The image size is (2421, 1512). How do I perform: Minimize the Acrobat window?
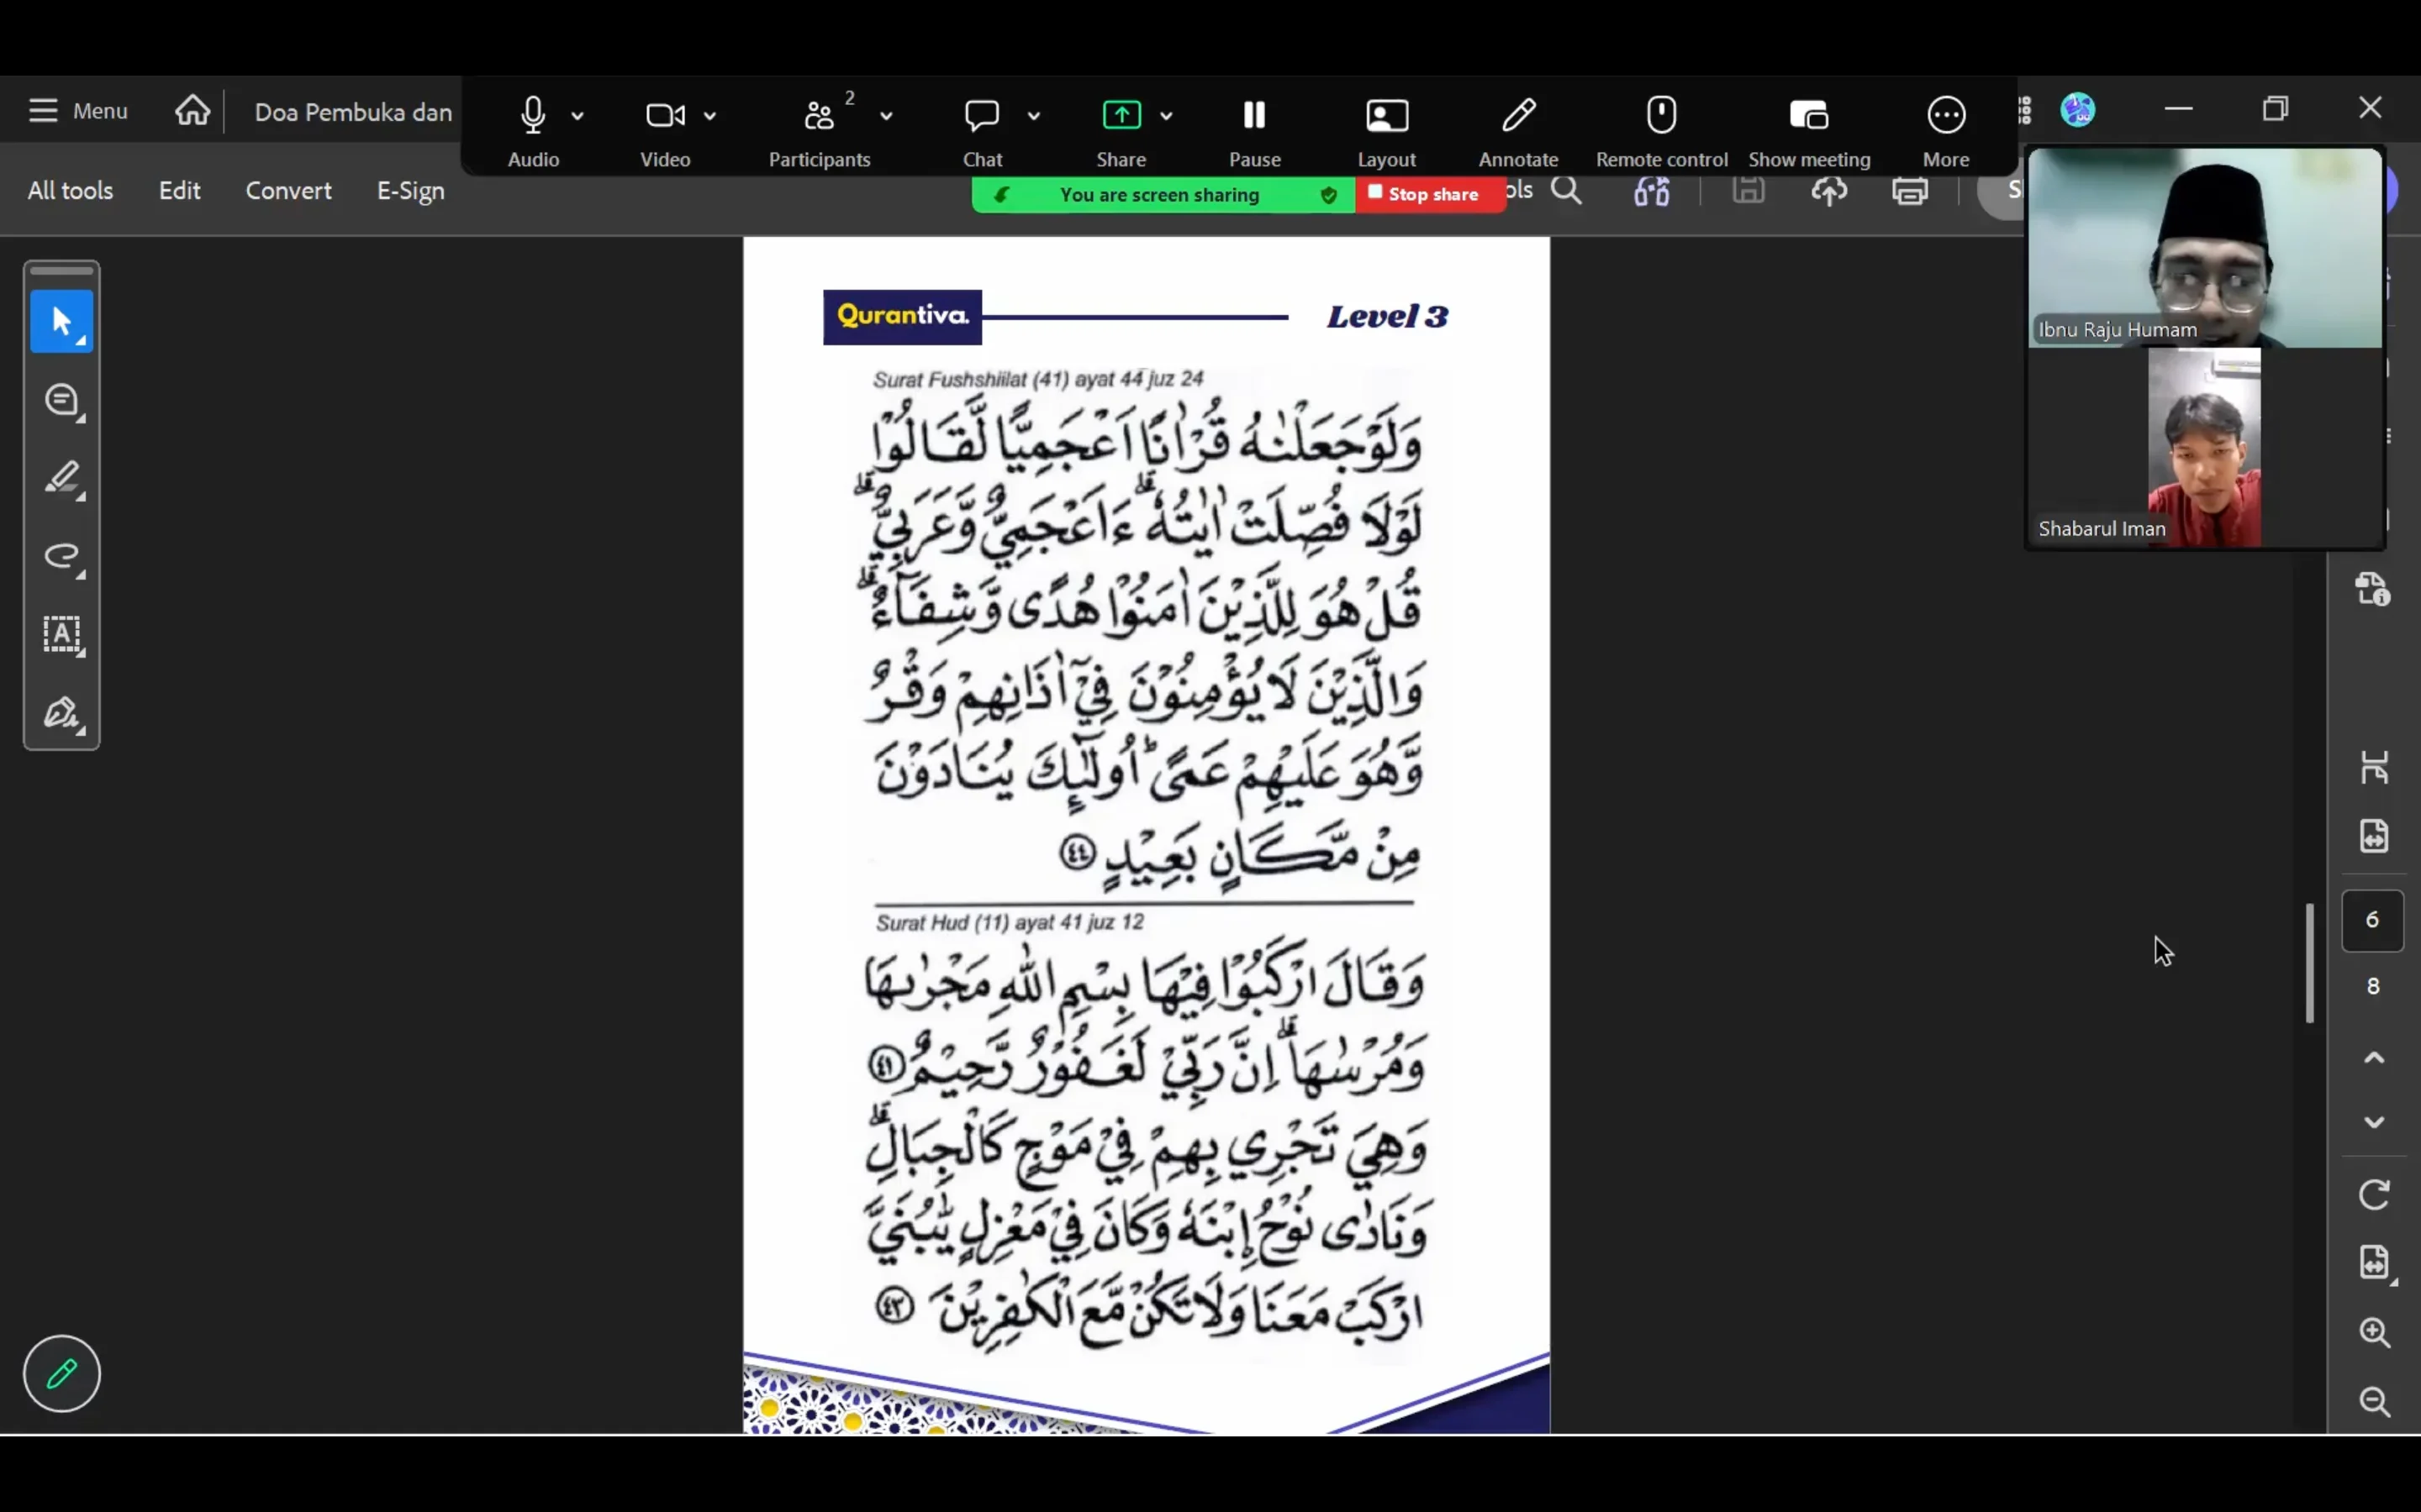click(x=2178, y=108)
